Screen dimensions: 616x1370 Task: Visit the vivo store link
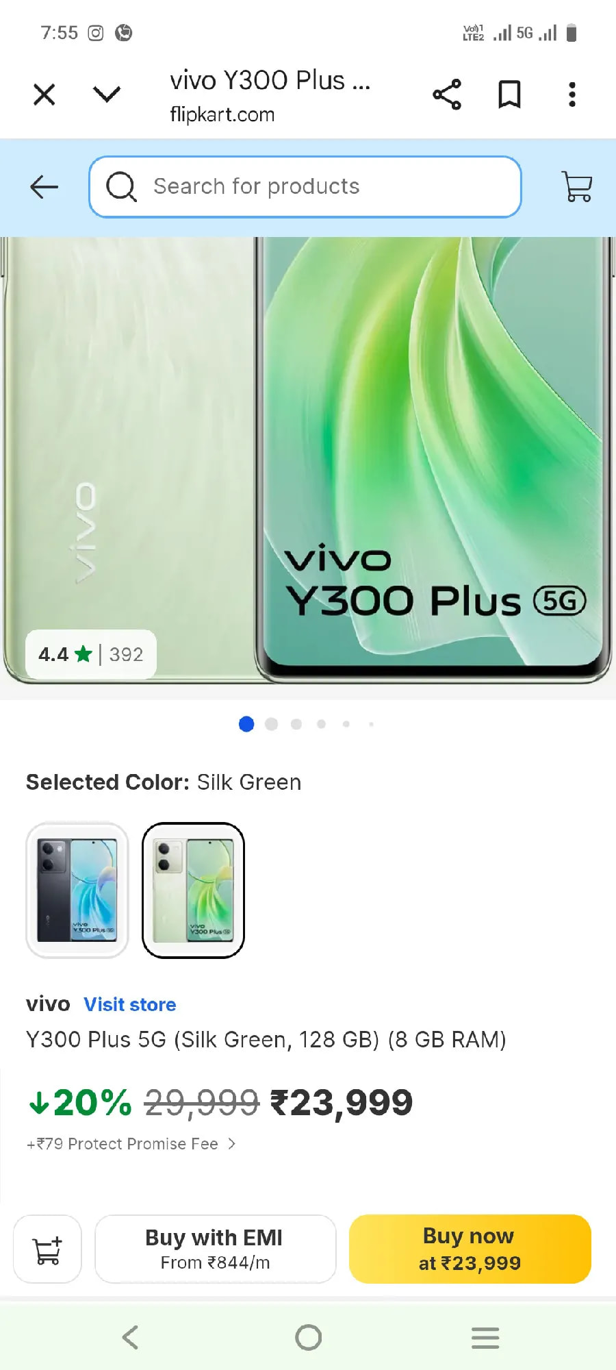pyautogui.click(x=130, y=1004)
